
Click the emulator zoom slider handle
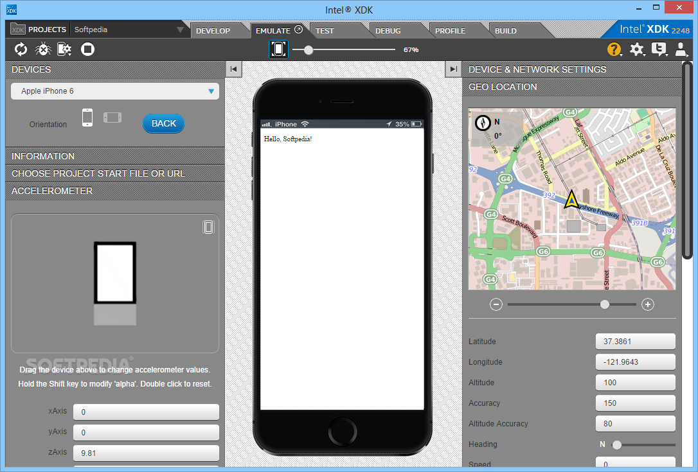pyautogui.click(x=308, y=50)
